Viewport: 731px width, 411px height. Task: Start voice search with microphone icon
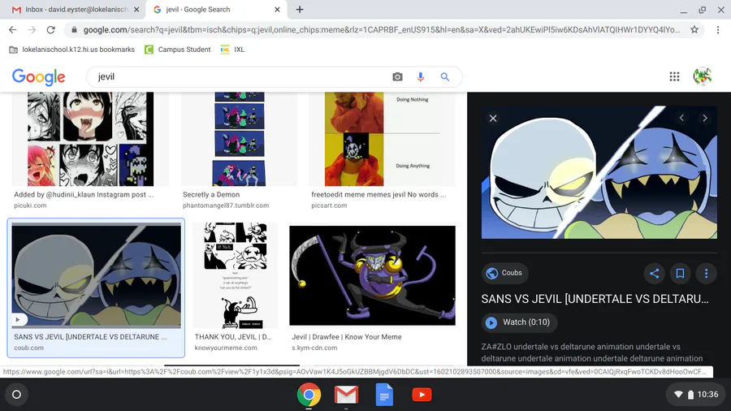coord(421,77)
